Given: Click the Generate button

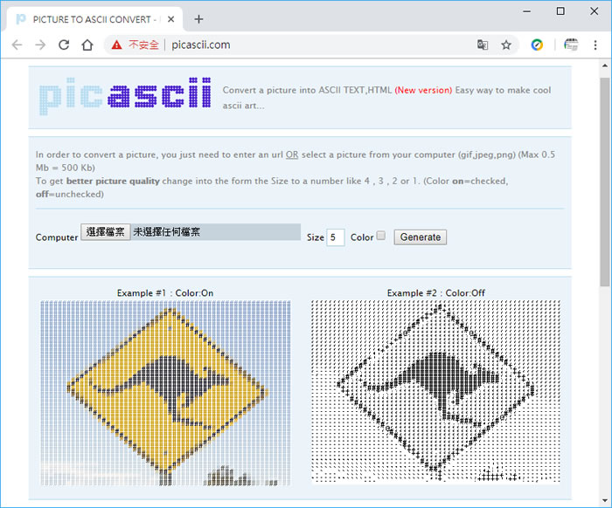Looking at the screenshot, I should (421, 237).
